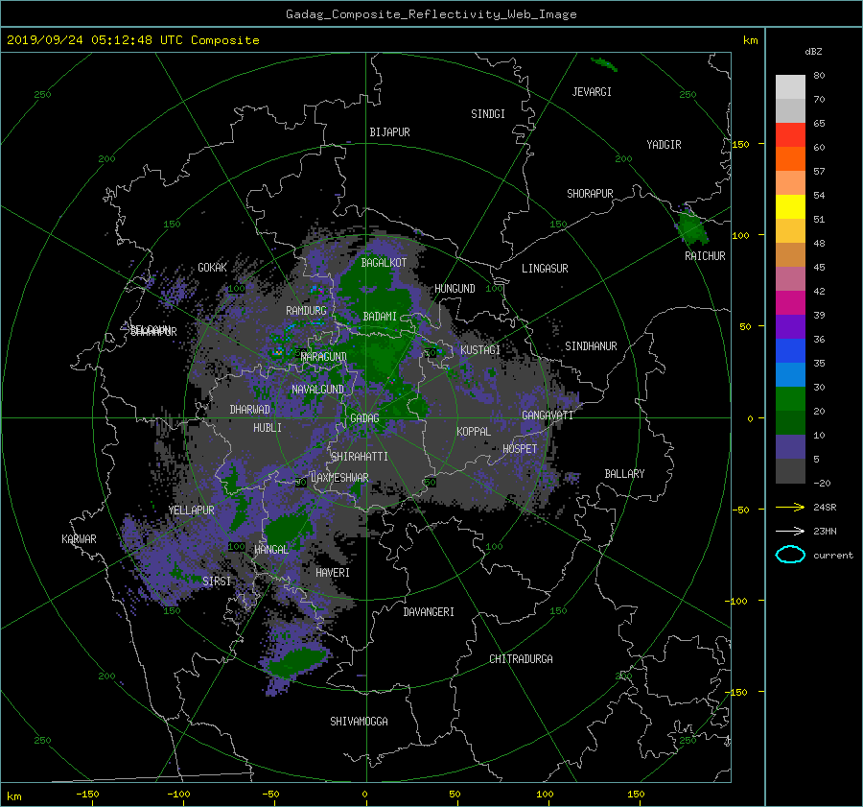The height and width of the screenshot is (807, 863).
Task: Click the CHITRADURGA city label
Action: point(521,659)
